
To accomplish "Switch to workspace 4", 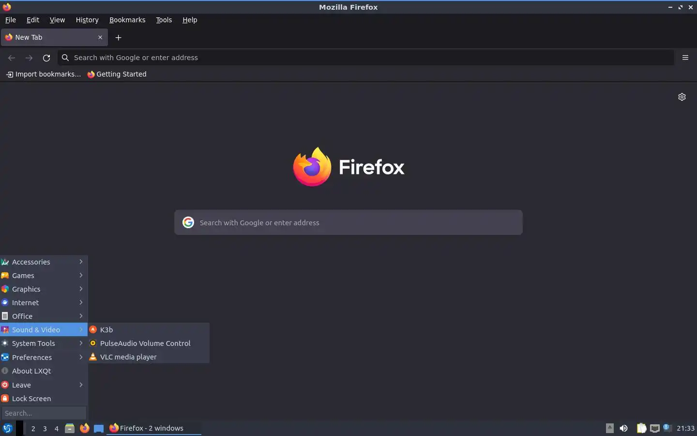I will (x=56, y=428).
